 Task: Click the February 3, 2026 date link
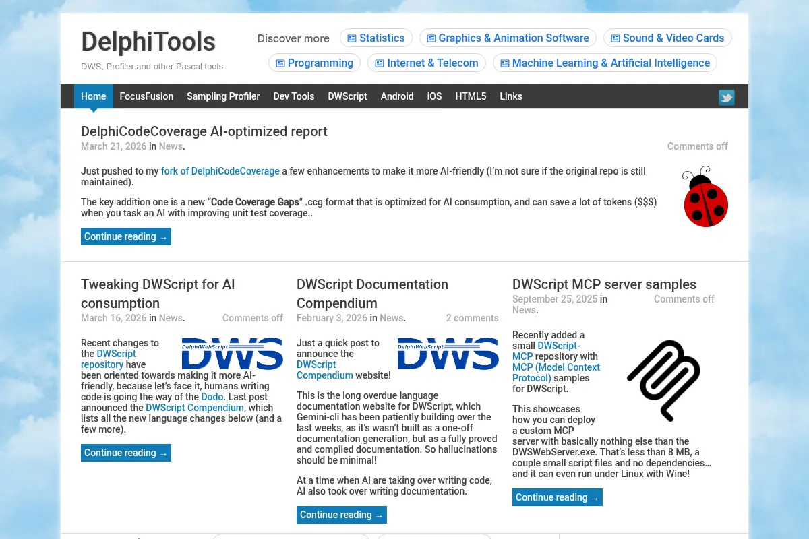coord(332,318)
